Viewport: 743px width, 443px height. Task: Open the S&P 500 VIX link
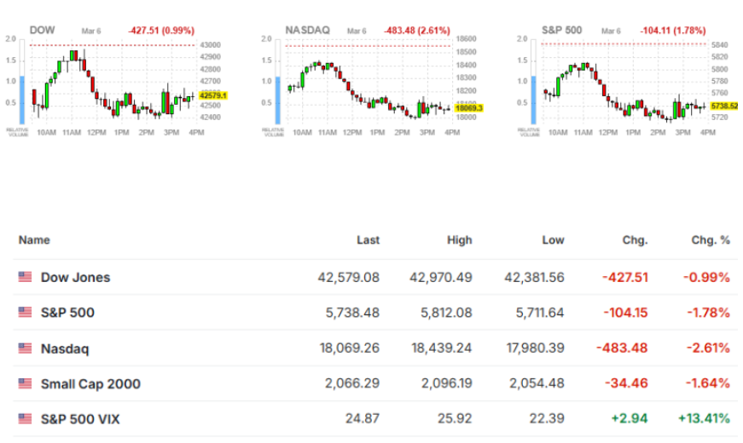(80, 419)
